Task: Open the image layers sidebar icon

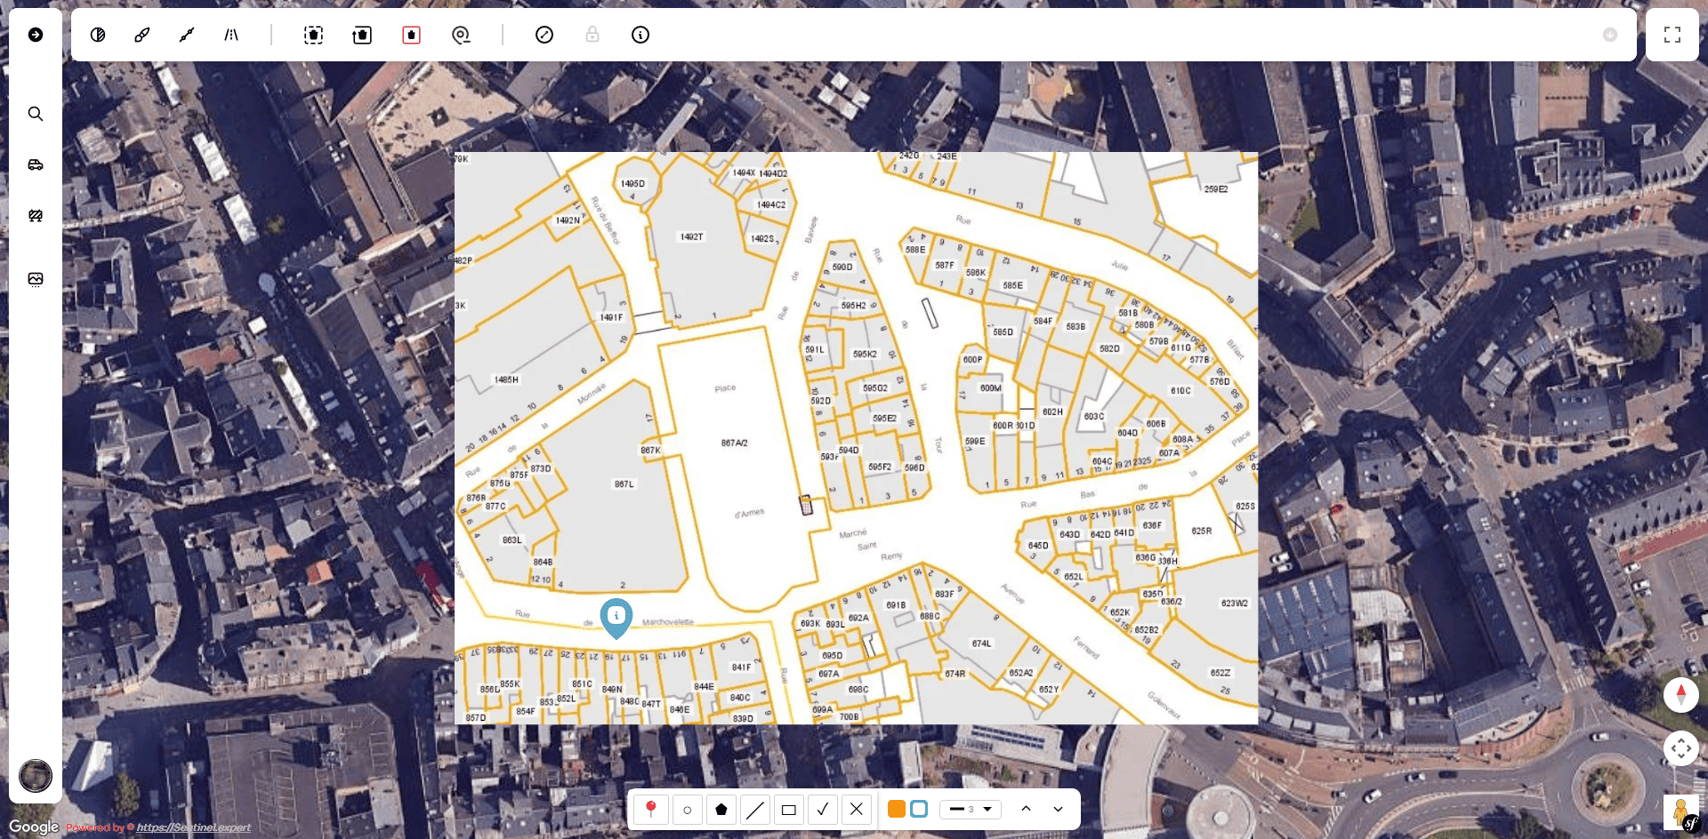Action: click(x=36, y=279)
